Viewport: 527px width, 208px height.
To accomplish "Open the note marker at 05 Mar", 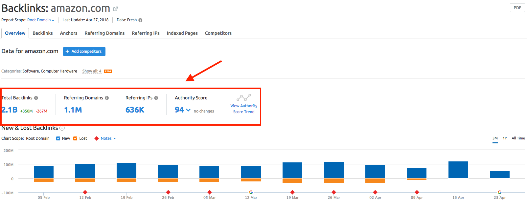I will pyautogui.click(x=210, y=192).
